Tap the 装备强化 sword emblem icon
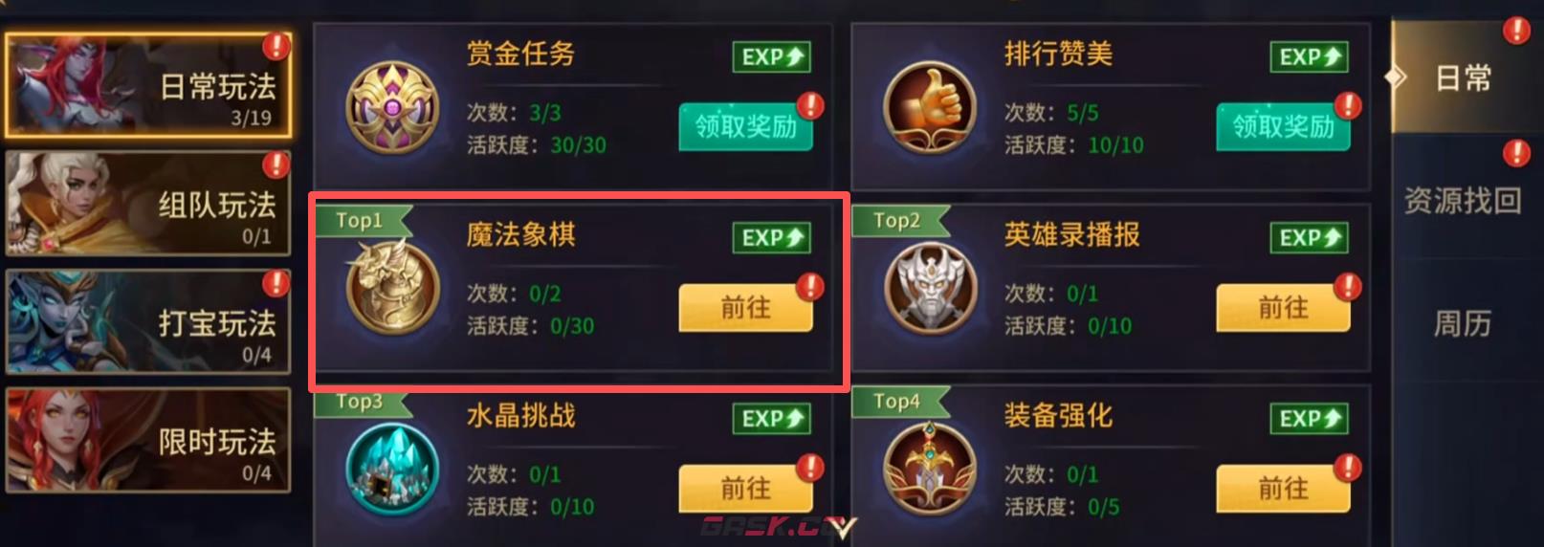The height and width of the screenshot is (547, 1544). 930,469
